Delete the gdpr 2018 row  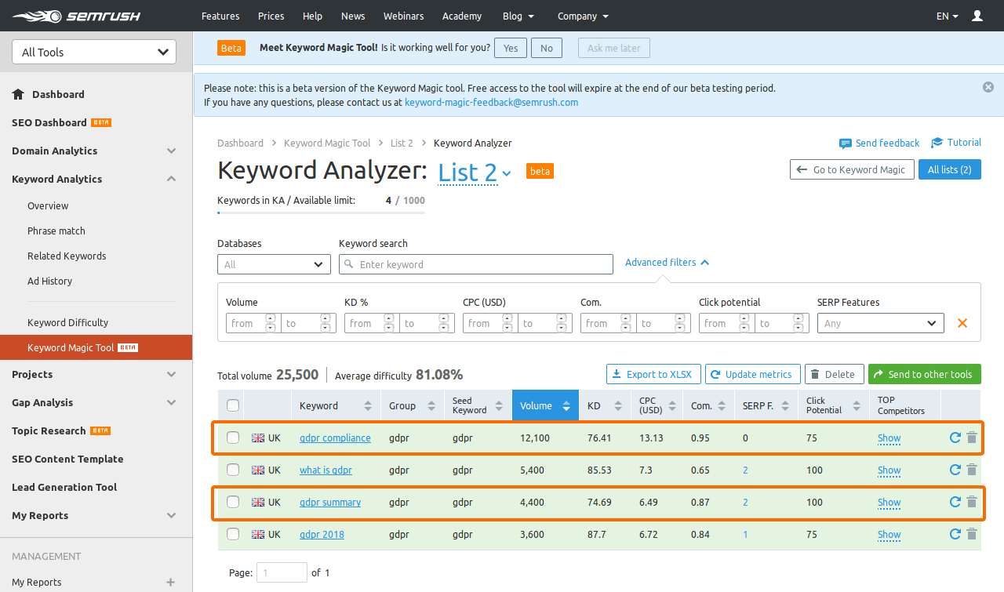point(972,534)
